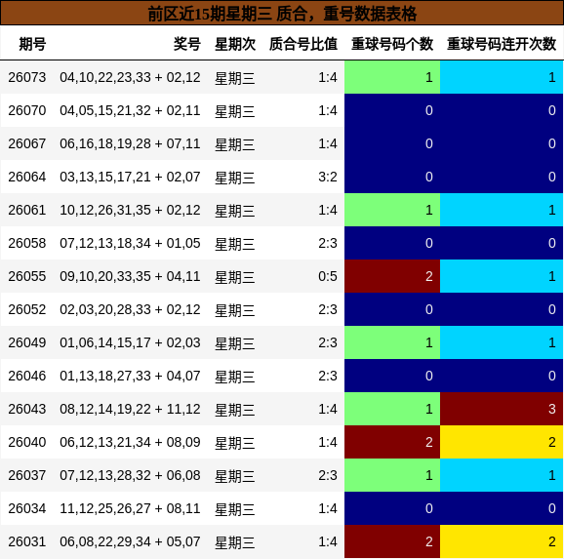Click numbers 01,13,18,27,33 + 04,07
This screenshot has width=564, height=559.
(130, 376)
